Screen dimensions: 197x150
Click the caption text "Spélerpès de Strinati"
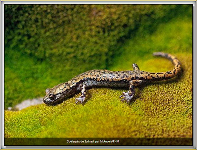tap(80, 141)
